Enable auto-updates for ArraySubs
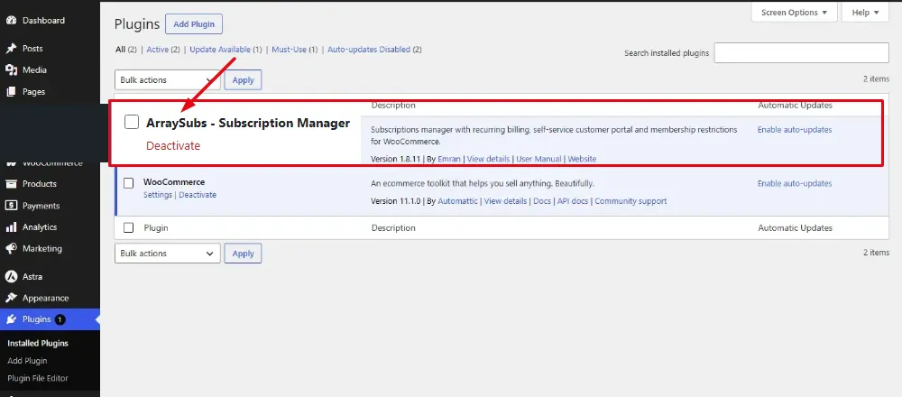902x397 pixels. coord(795,129)
